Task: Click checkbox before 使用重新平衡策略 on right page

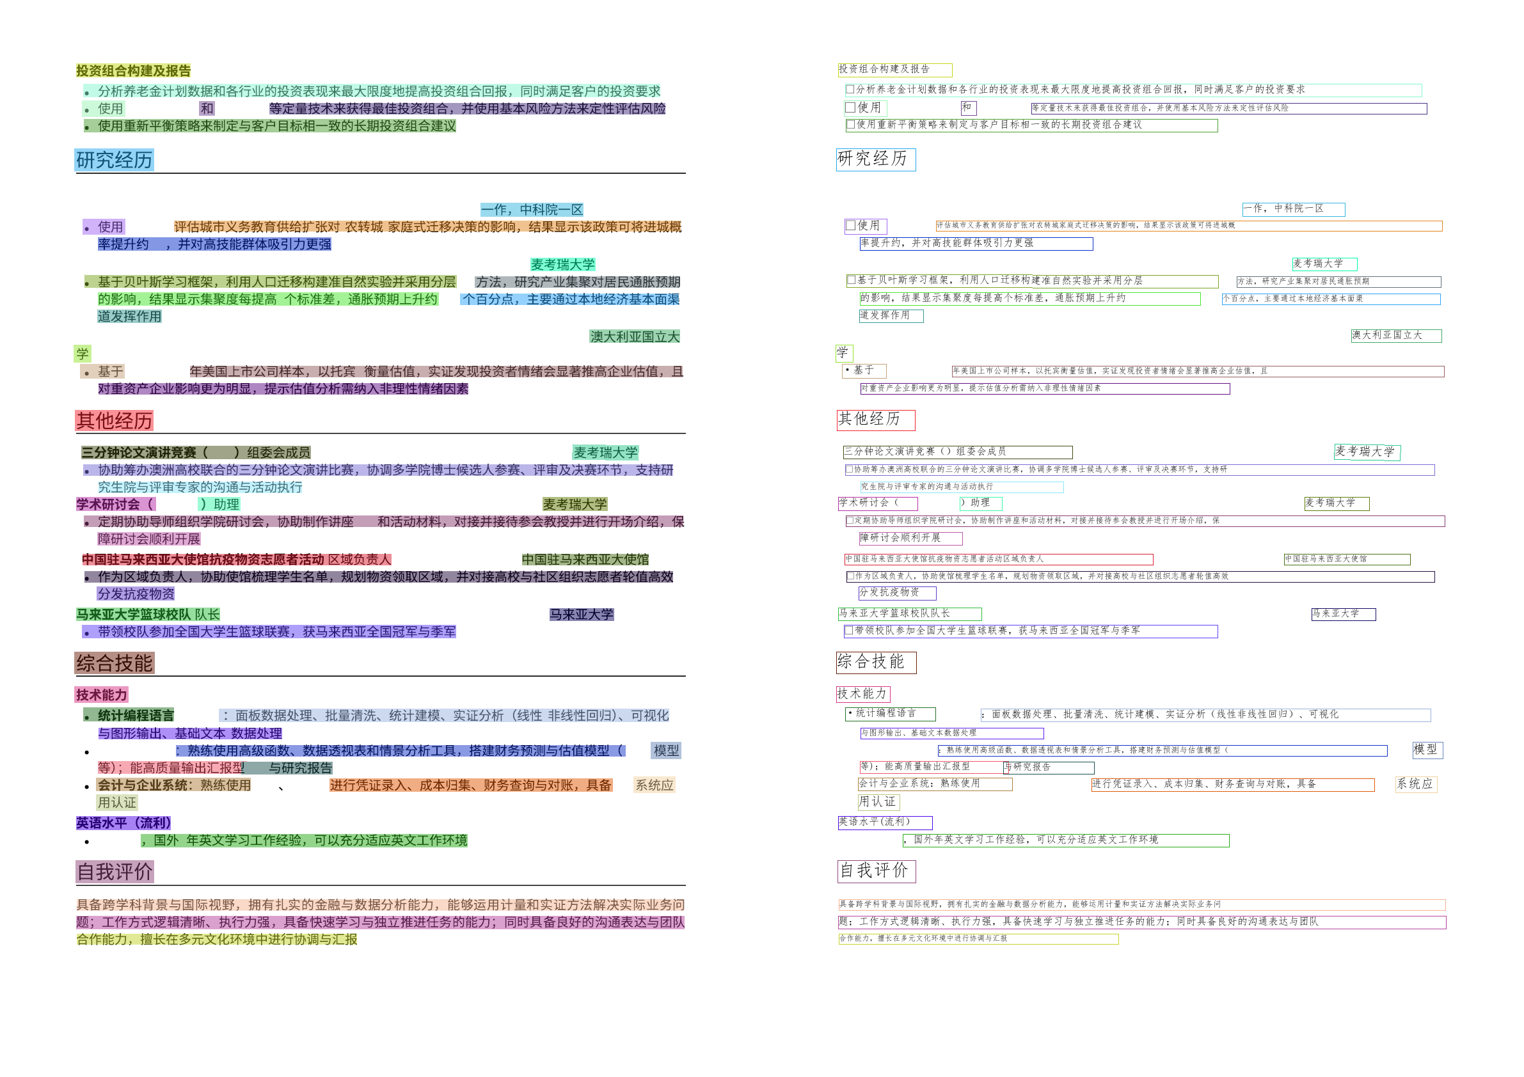Action: (x=850, y=125)
